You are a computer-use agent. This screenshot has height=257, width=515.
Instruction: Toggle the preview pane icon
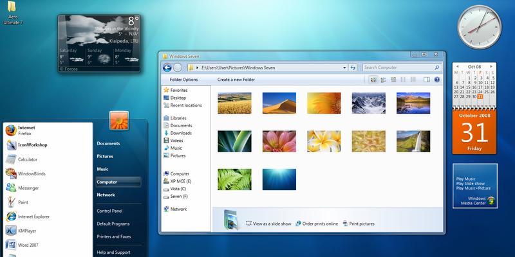pos(427,80)
